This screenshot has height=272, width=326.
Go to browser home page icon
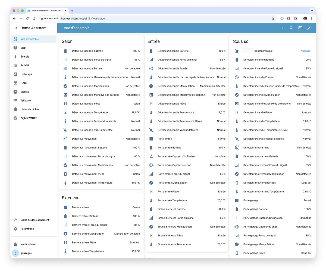(x=34, y=18)
